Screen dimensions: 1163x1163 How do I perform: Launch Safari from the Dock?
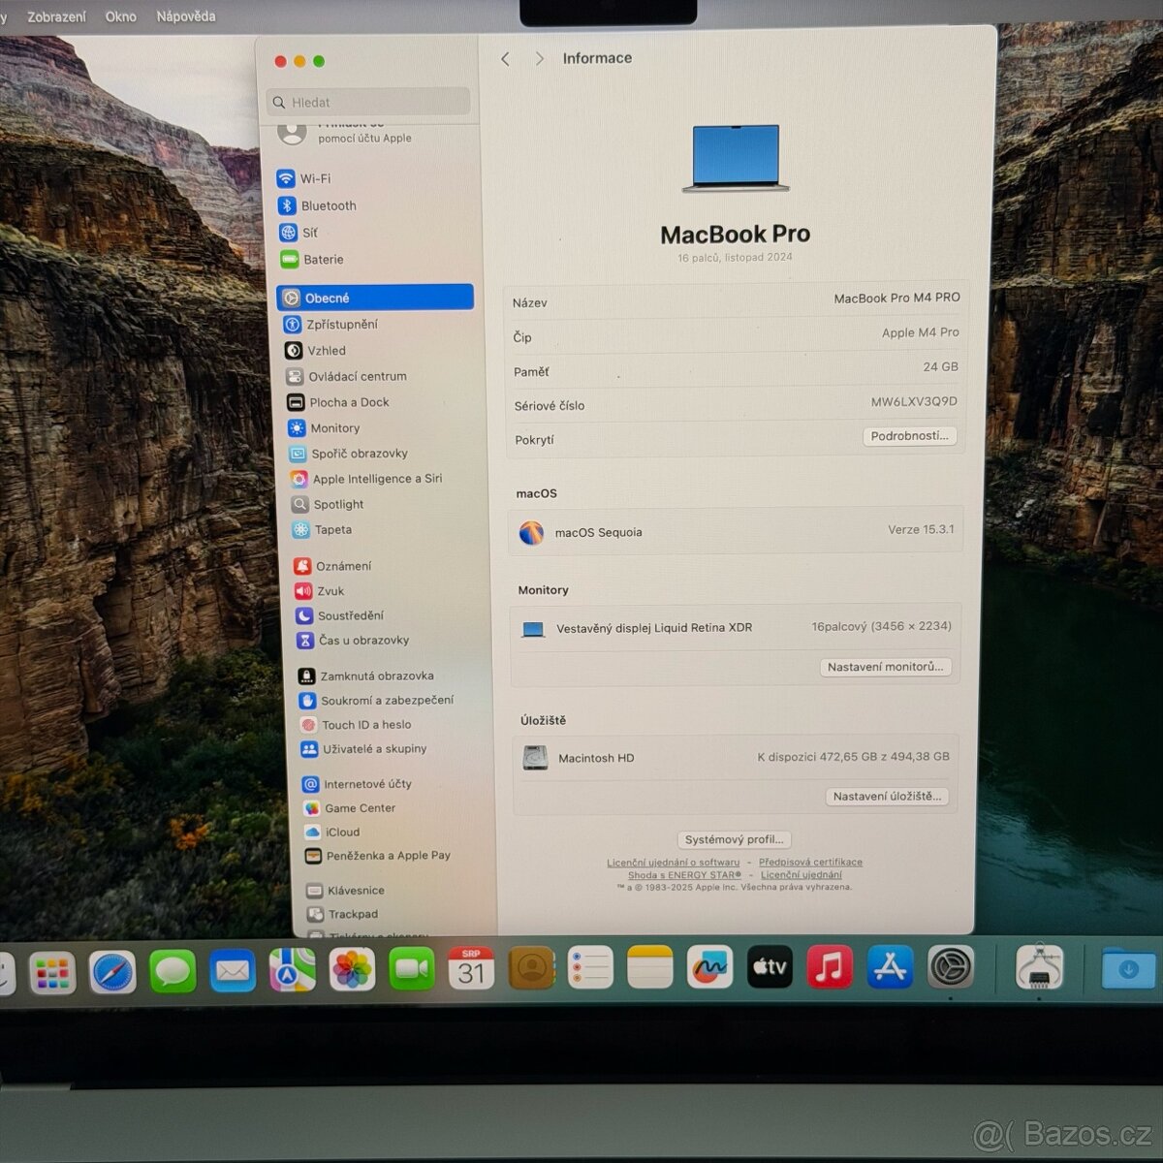112,972
